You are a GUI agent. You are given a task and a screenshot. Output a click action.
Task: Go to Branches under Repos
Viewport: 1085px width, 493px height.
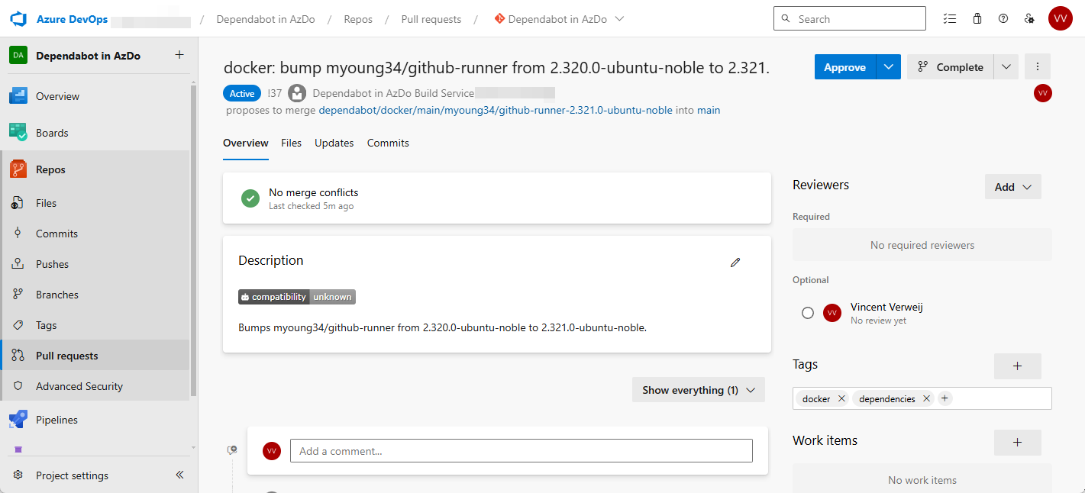(95, 295)
